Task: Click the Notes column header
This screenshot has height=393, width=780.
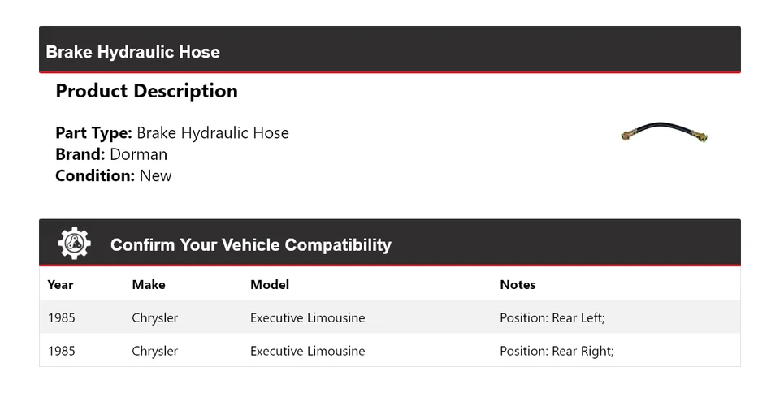Action: 518,285
